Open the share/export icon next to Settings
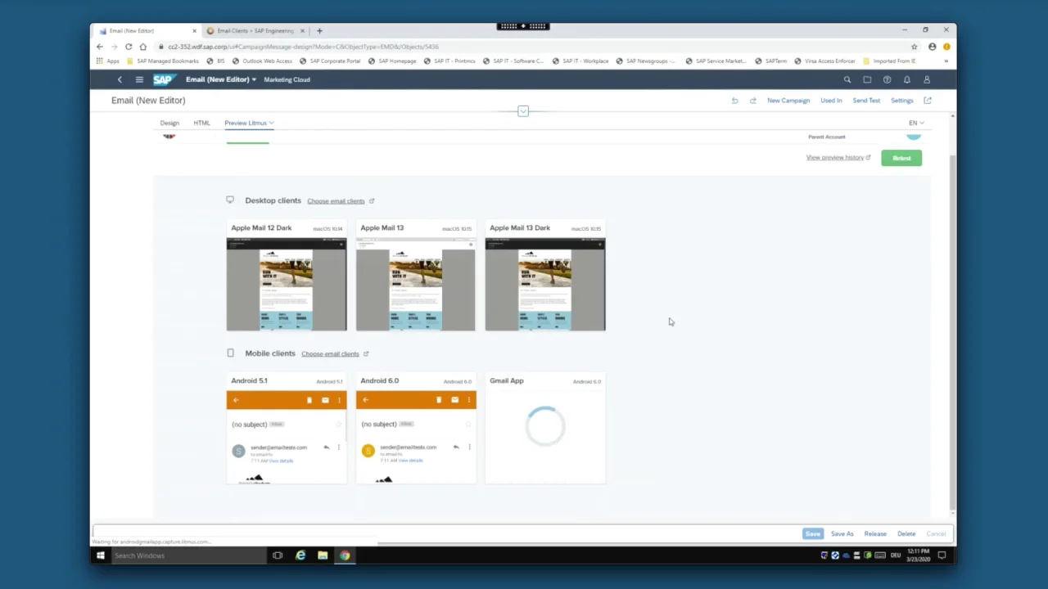Viewport: 1048px width, 589px height. pyautogui.click(x=928, y=101)
